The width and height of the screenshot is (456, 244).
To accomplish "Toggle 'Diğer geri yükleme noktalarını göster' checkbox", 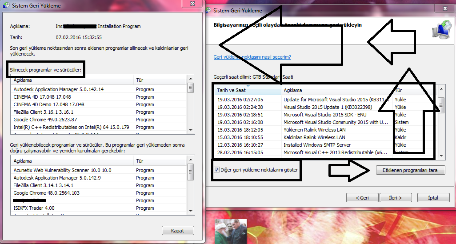I will (x=216, y=169).
